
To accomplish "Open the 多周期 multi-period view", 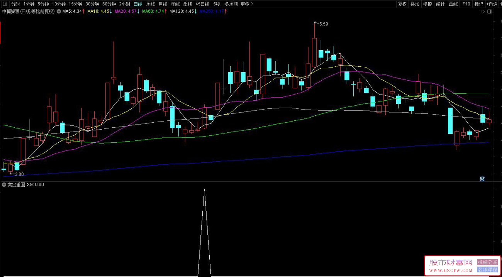I will click(x=231, y=4).
